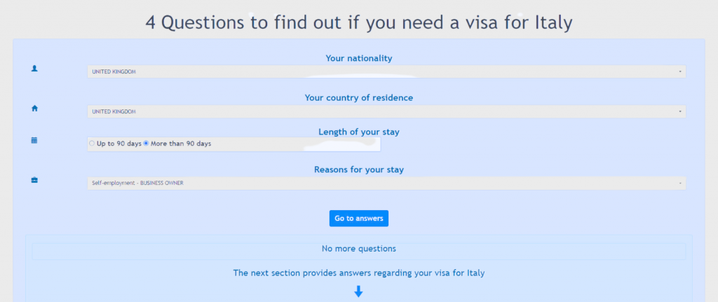Expand the "Reasons for your stay" dropdown

tap(386, 183)
